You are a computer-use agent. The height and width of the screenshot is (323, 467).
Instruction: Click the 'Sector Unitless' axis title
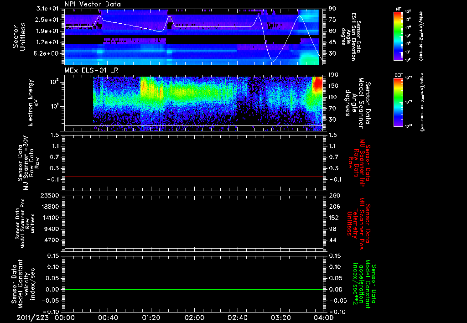tap(19, 36)
